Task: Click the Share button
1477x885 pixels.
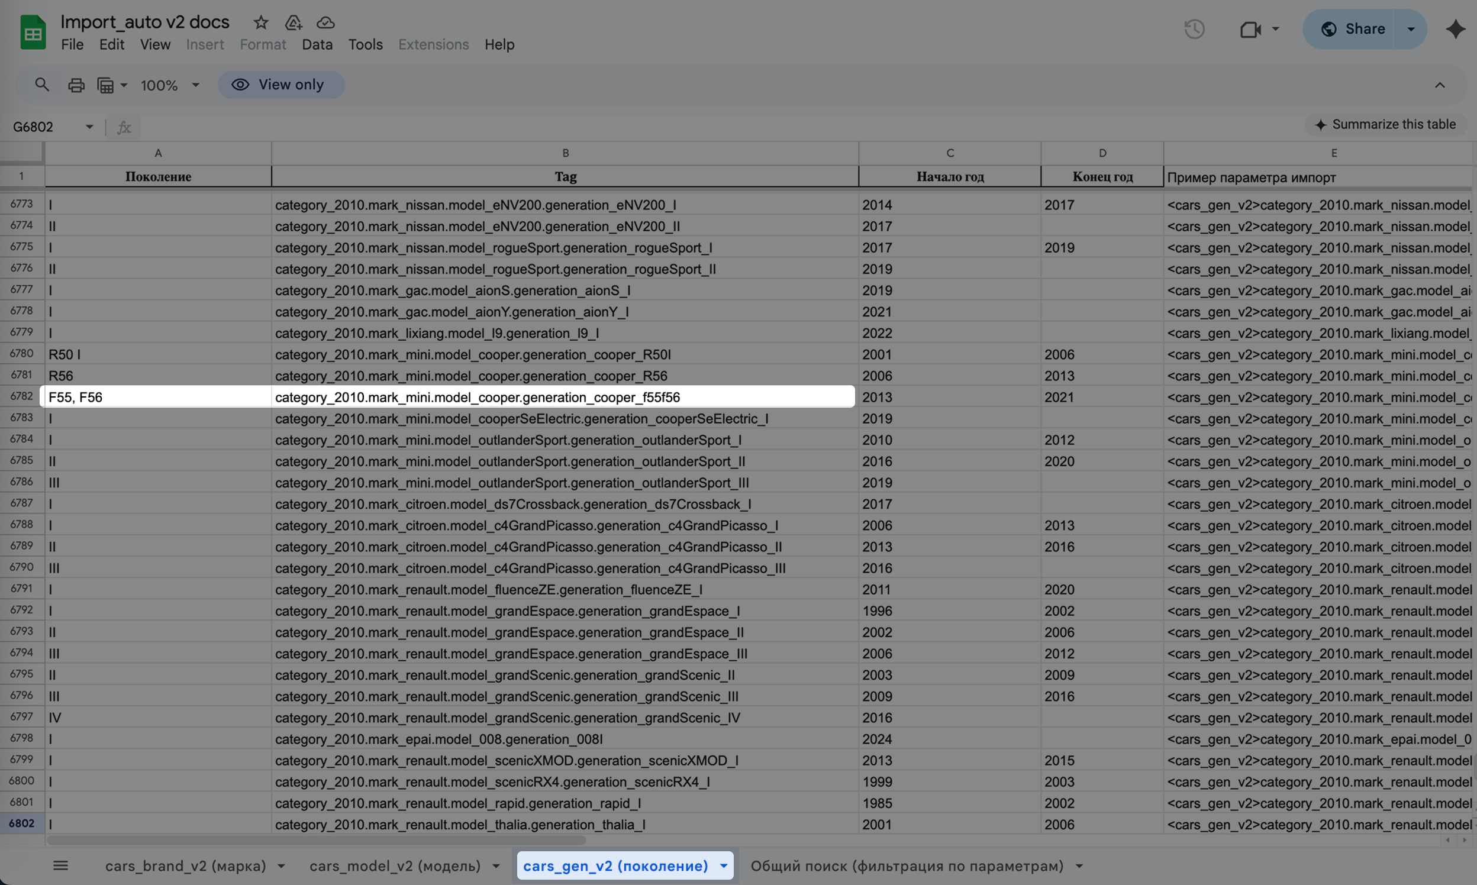Action: (1352, 28)
